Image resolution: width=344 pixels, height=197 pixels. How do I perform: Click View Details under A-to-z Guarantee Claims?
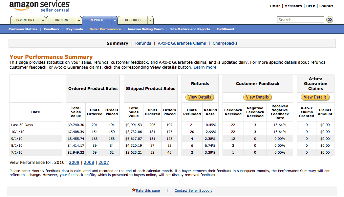[315, 97]
